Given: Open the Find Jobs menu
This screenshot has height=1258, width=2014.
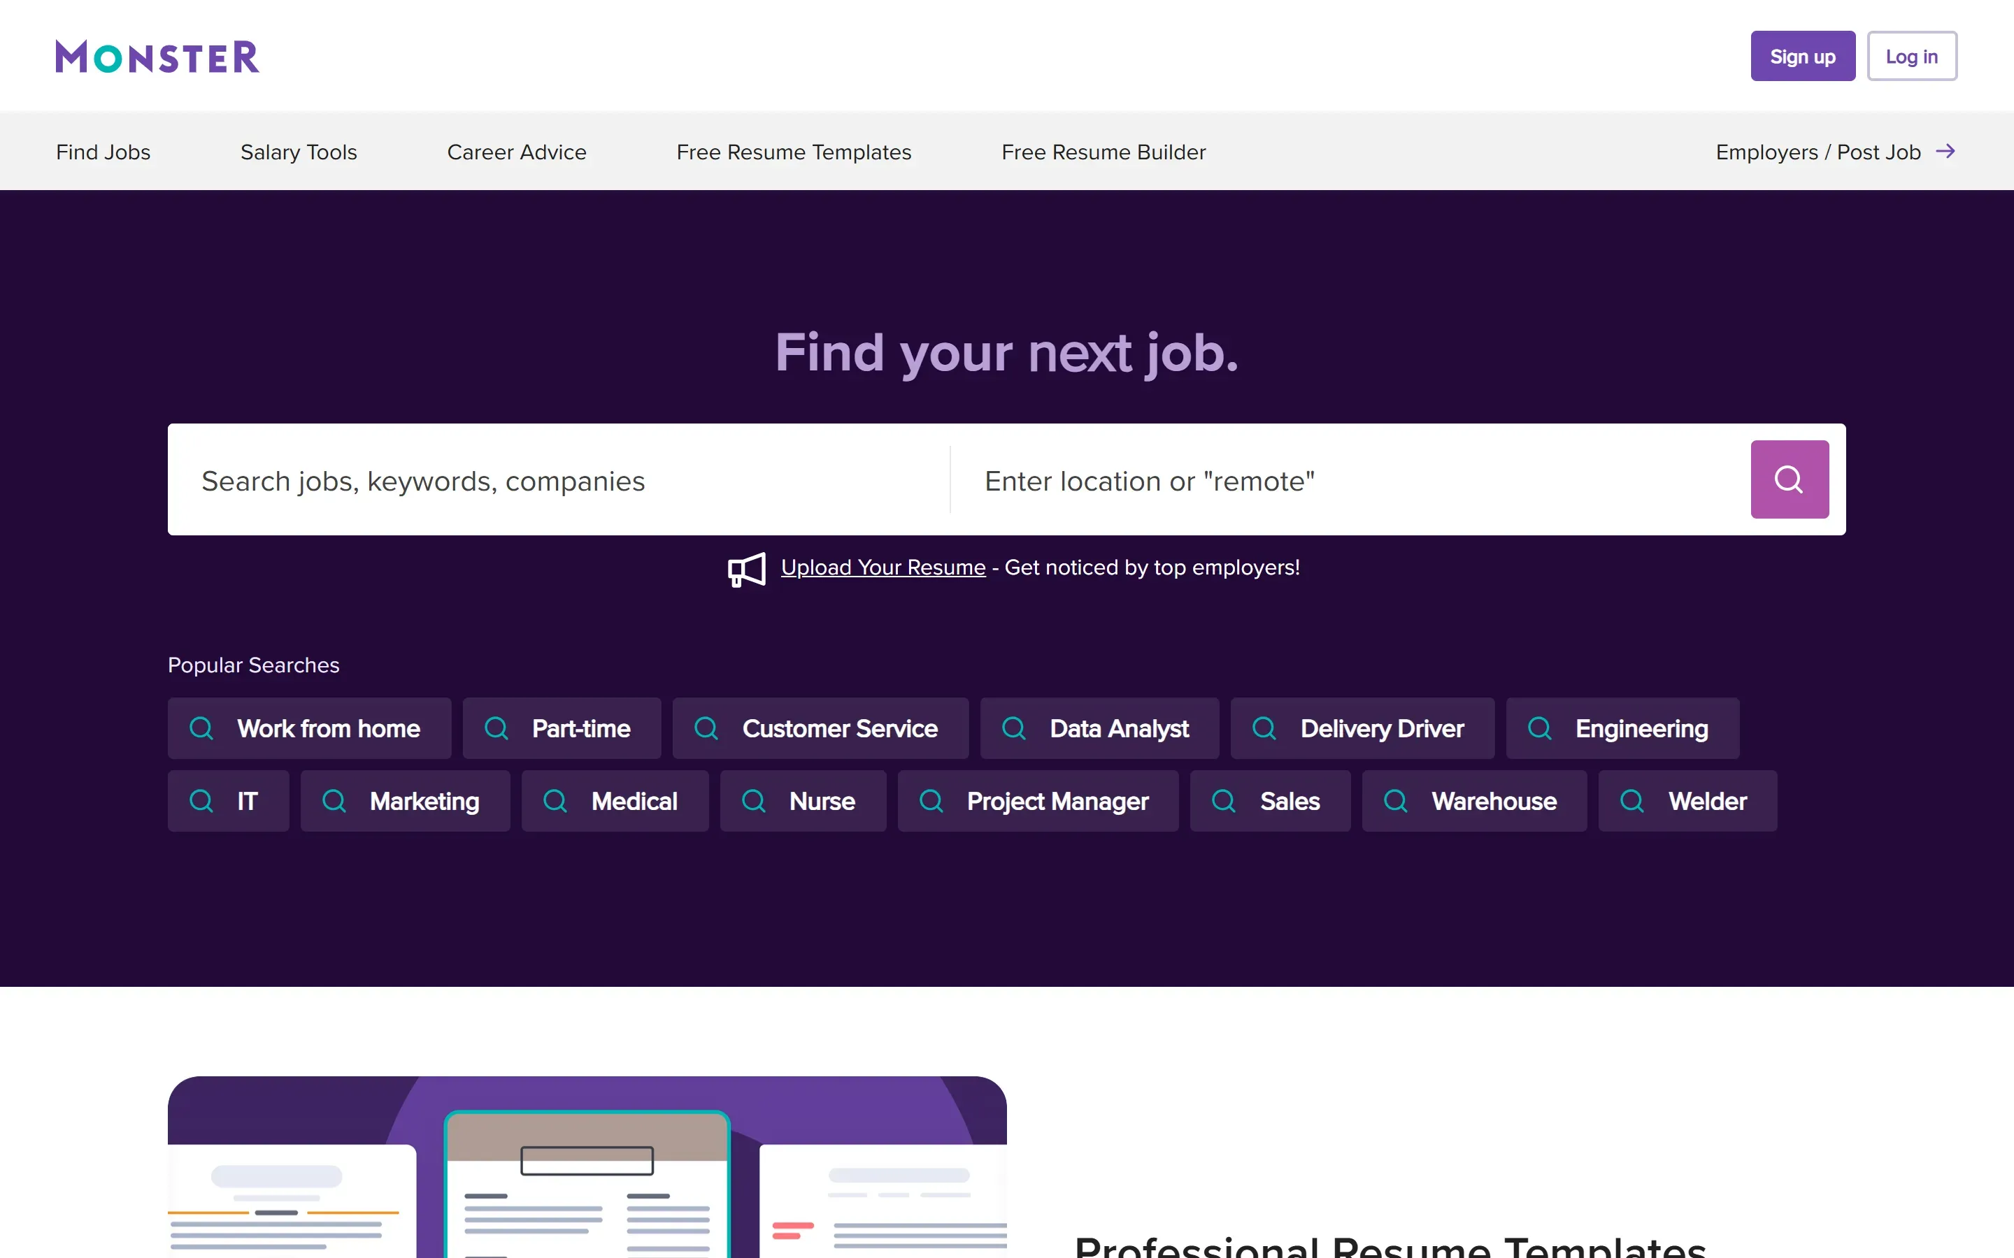Looking at the screenshot, I should click(x=103, y=152).
